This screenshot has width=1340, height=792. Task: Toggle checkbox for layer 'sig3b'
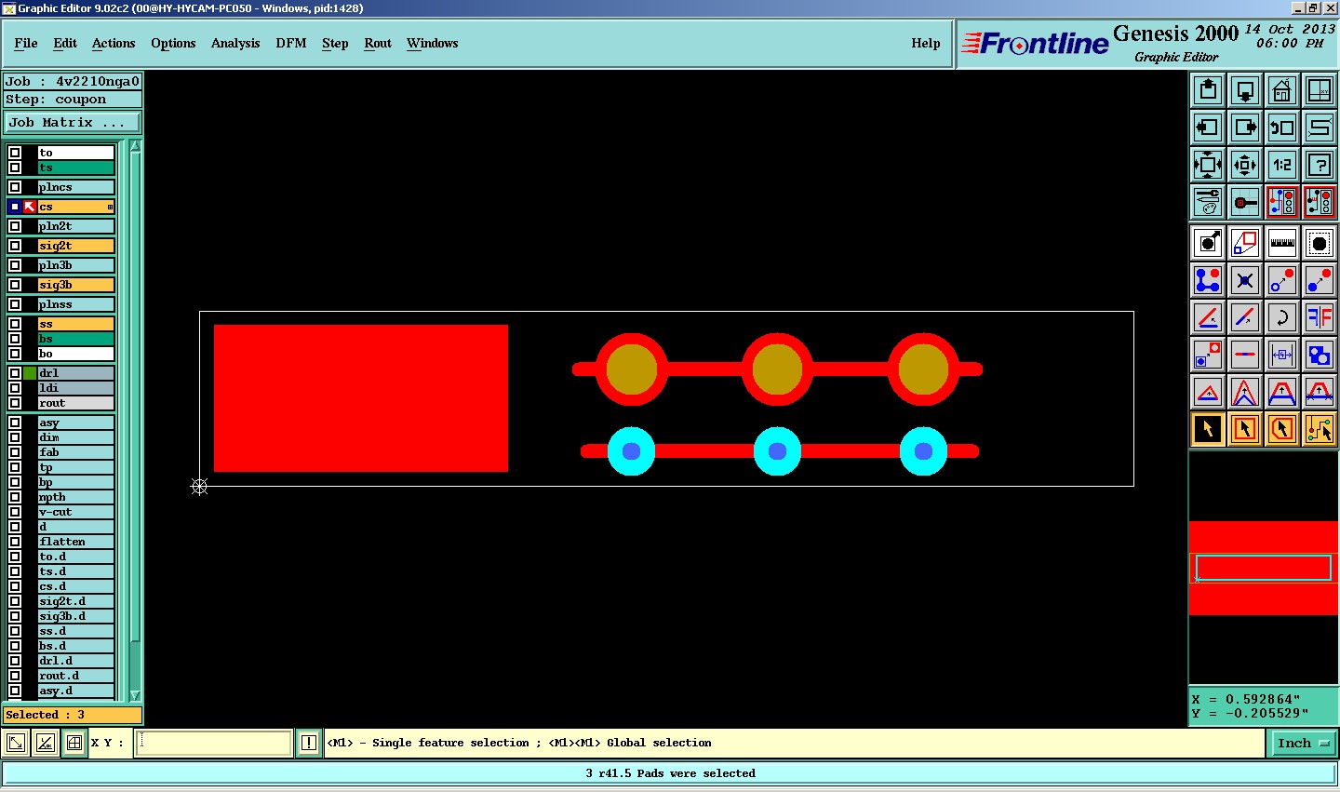point(15,285)
